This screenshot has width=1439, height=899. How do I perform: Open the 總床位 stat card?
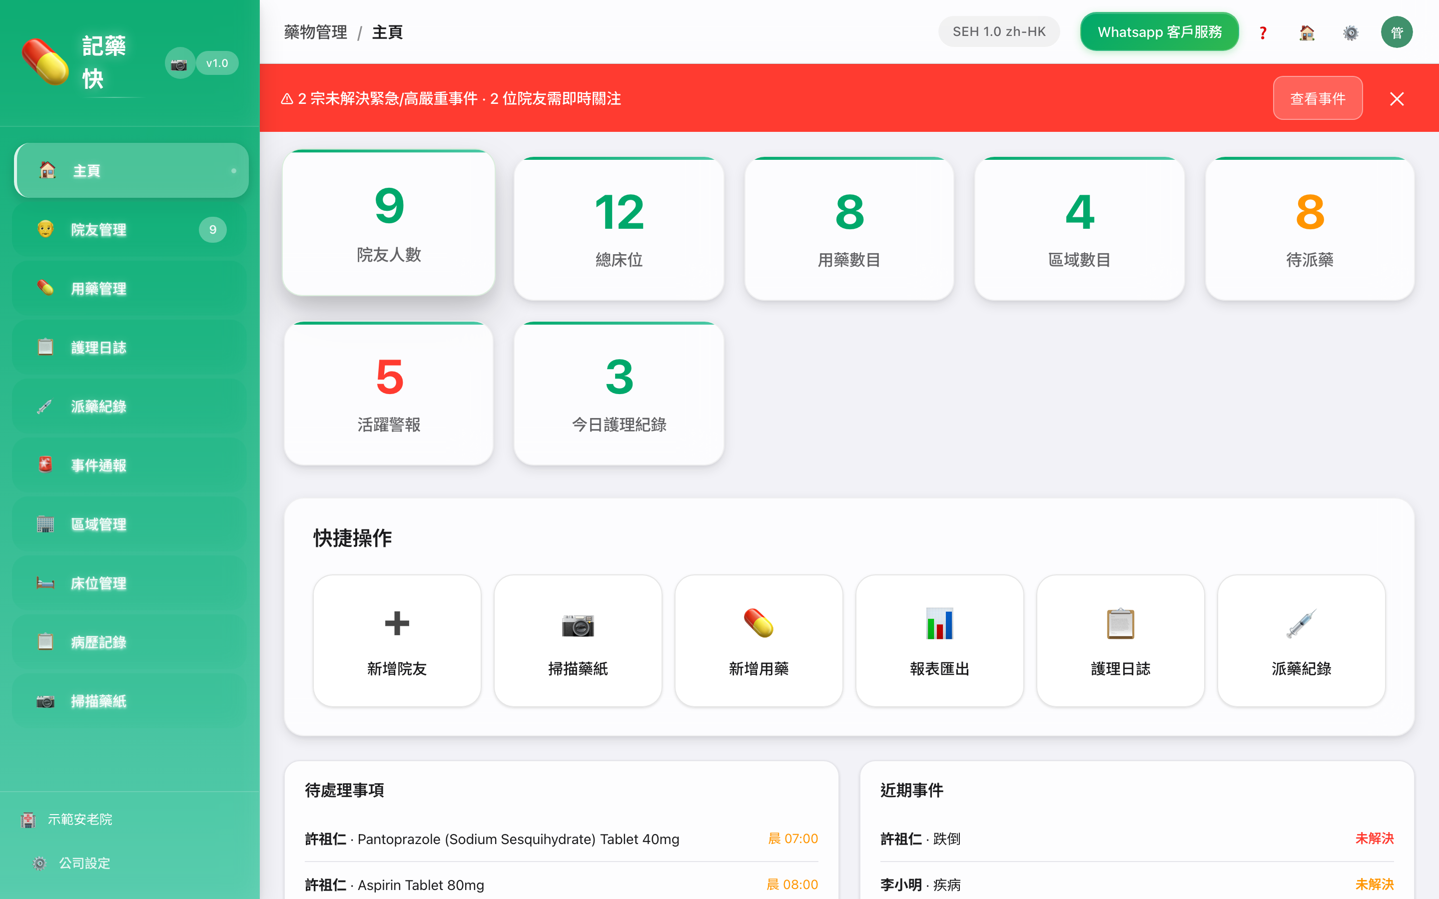pyautogui.click(x=619, y=228)
